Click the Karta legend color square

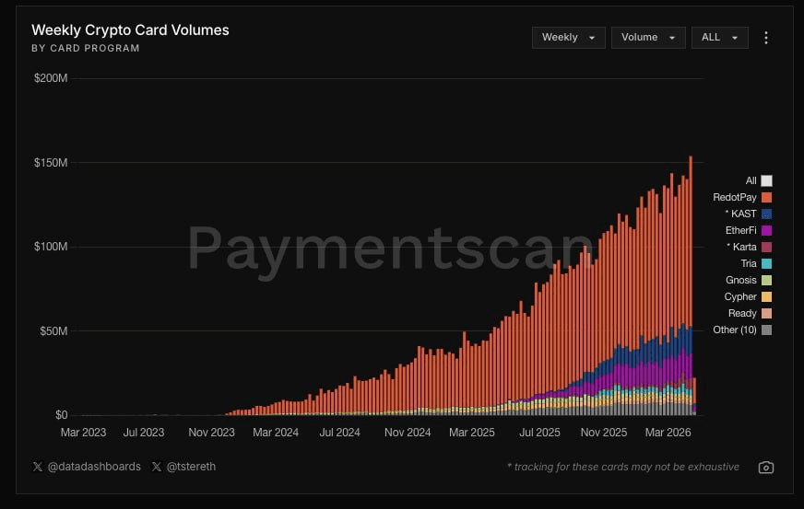[x=767, y=247]
